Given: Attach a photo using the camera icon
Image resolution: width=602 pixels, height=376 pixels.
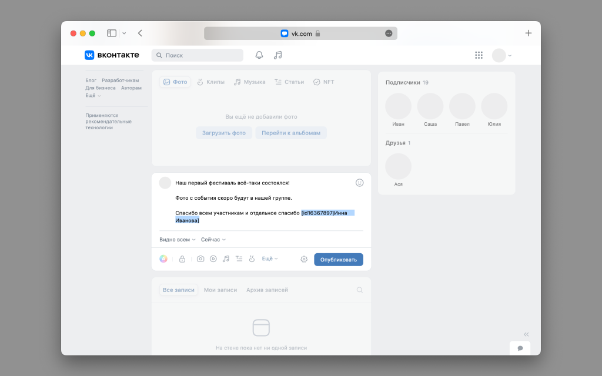Looking at the screenshot, I should [x=200, y=259].
